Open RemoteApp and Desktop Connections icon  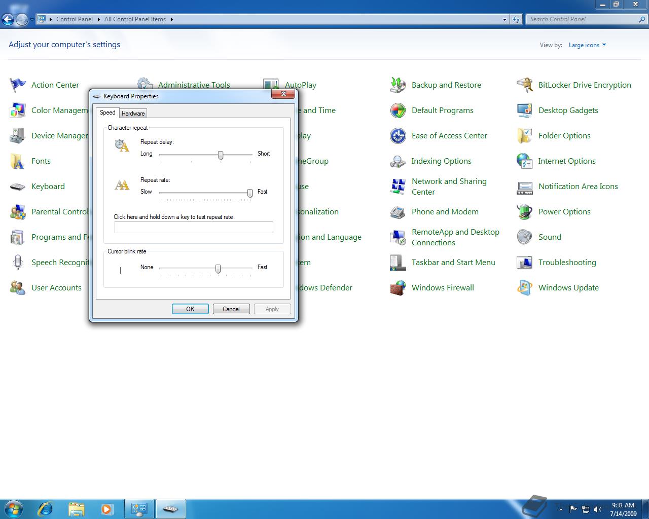398,237
